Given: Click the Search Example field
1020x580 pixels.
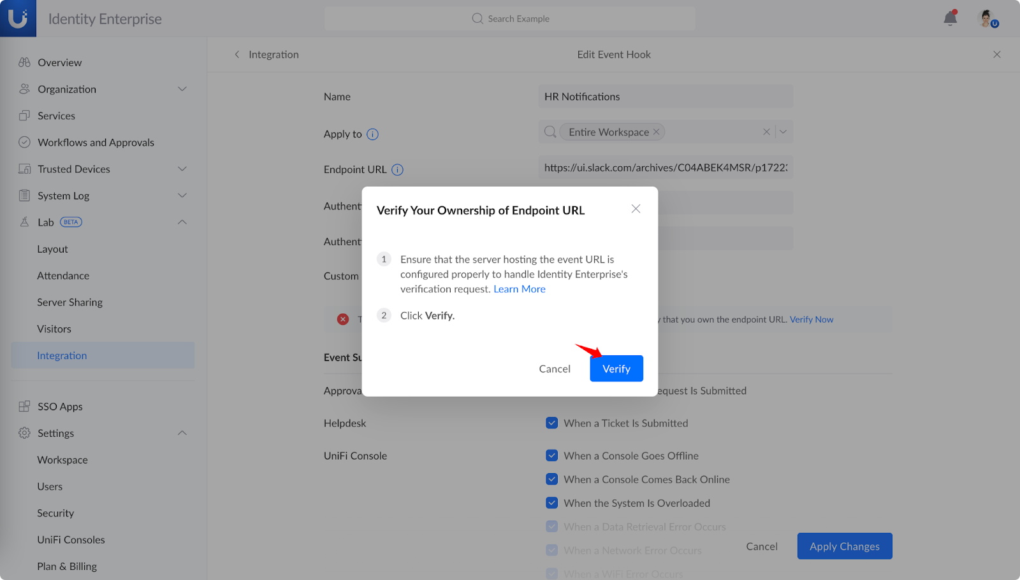Looking at the screenshot, I should coord(510,18).
